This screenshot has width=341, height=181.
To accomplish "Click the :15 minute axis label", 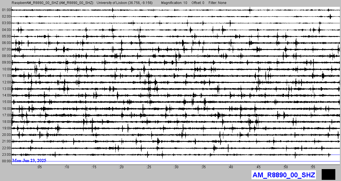I will click(94, 167).
